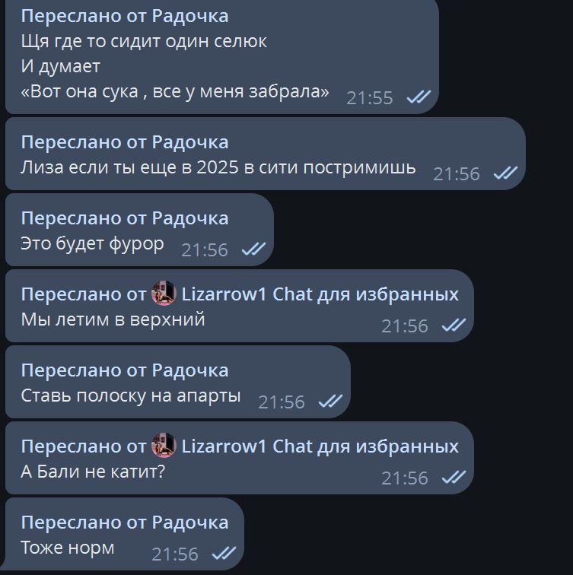Click read checkmarks on "Лиза если ты еще" message
573x575 pixels.
505,173
